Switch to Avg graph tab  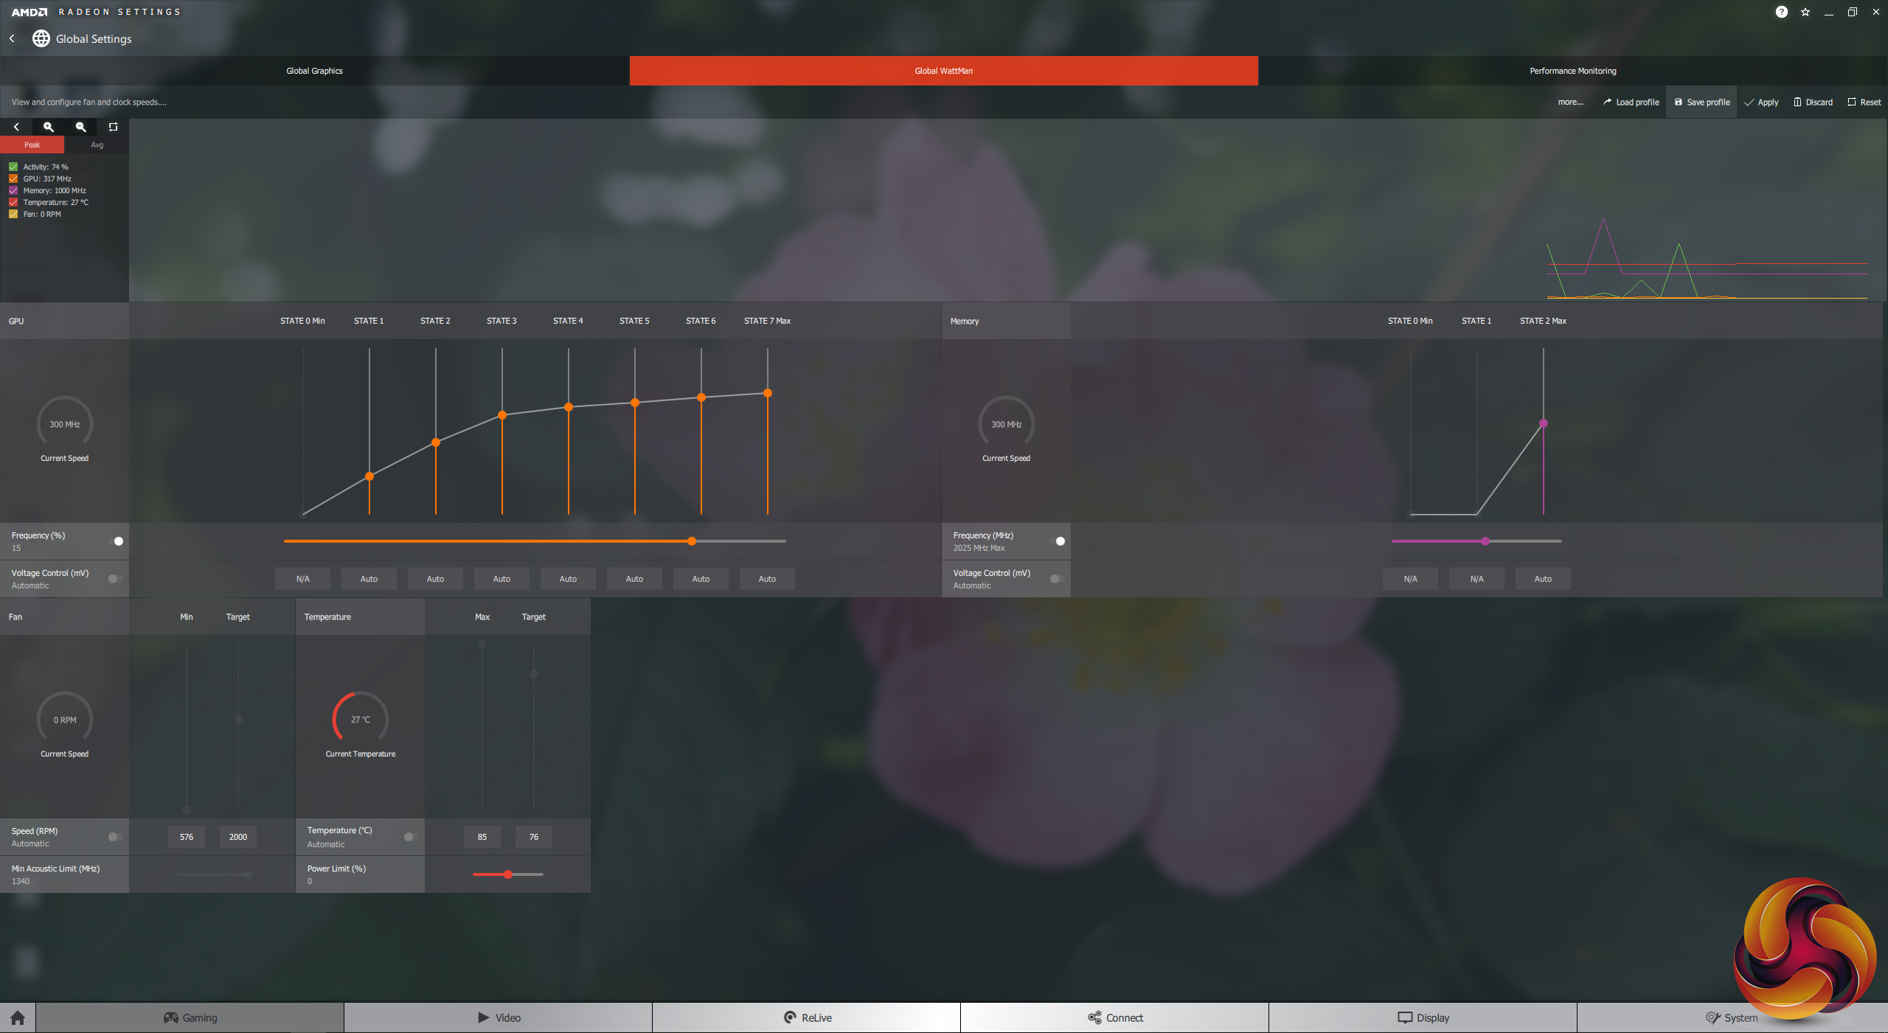(x=97, y=145)
